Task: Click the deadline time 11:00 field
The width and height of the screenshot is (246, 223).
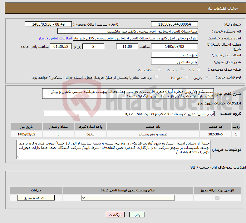Action: pyautogui.click(x=127, y=46)
